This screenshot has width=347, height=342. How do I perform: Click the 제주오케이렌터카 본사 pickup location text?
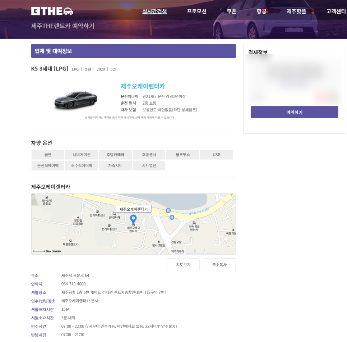click(80, 301)
